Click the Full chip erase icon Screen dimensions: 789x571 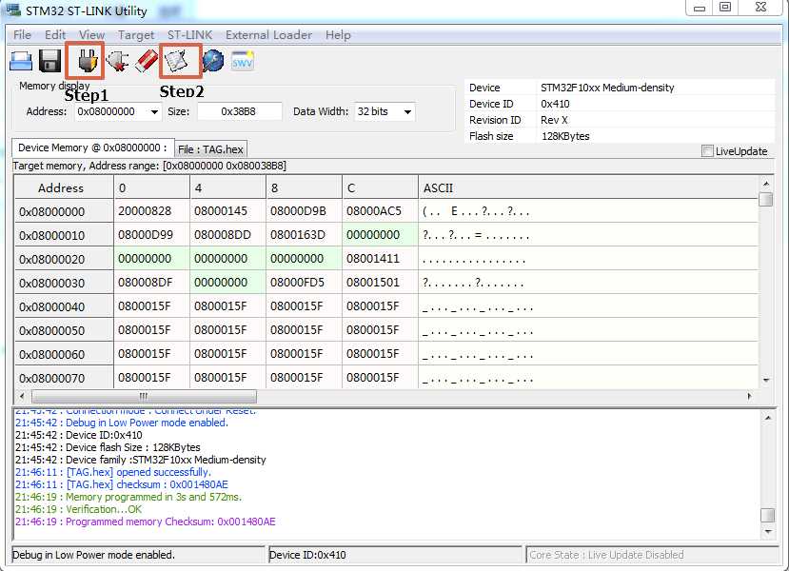coord(147,61)
